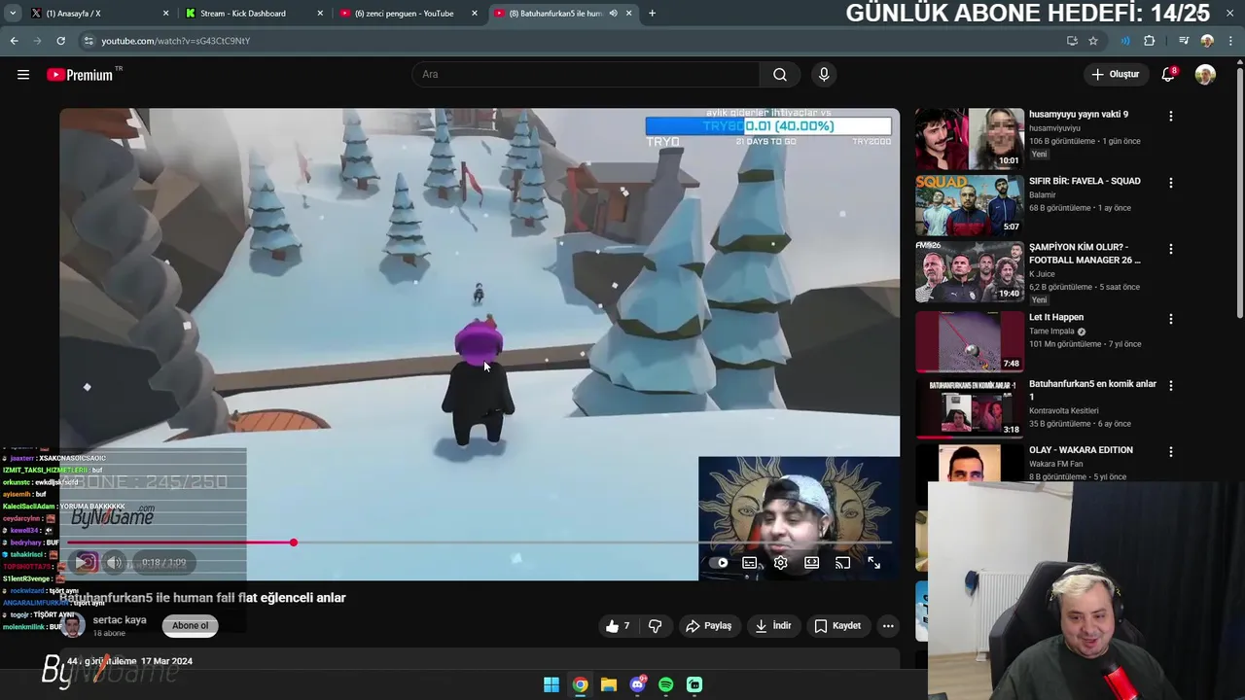
Task: Open SIFIR BİR: FAVELA - SQUAD thumbnail
Action: tap(969, 205)
